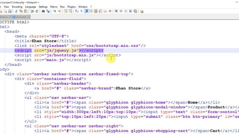Click "glyphicon glyphicon-modal-window" class value
This screenshot has height=134, width=239.
[146, 107]
